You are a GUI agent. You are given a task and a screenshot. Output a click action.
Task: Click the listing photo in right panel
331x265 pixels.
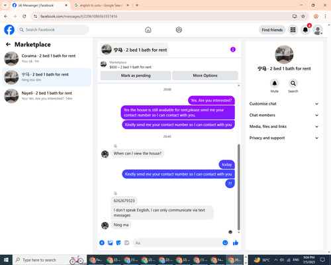[x=284, y=54]
